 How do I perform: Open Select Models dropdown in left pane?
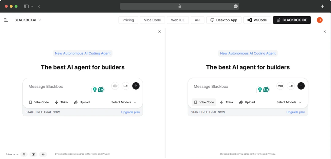pyautogui.click(x=124, y=102)
